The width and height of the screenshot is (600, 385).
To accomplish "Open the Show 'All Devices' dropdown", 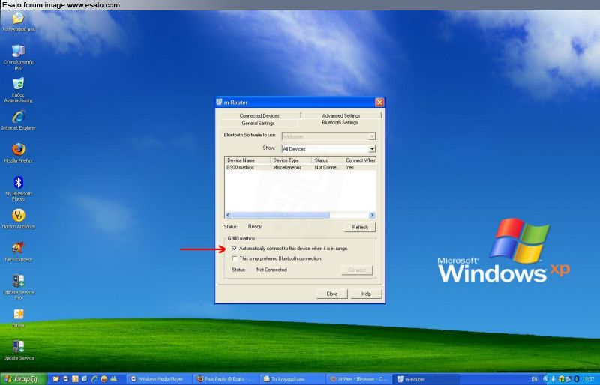I will [372, 149].
